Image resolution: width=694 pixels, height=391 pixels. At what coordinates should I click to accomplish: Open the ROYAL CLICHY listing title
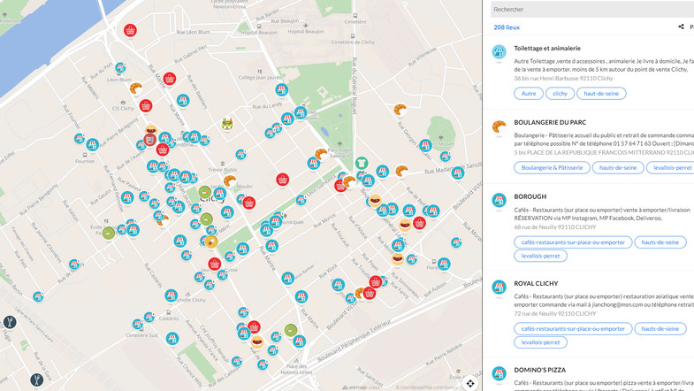pos(536,283)
